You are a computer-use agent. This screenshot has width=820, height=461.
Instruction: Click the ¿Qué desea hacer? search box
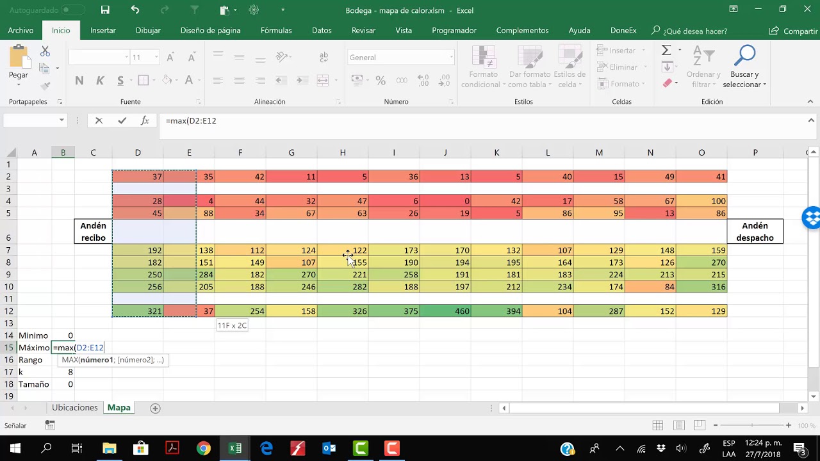pyautogui.click(x=689, y=31)
